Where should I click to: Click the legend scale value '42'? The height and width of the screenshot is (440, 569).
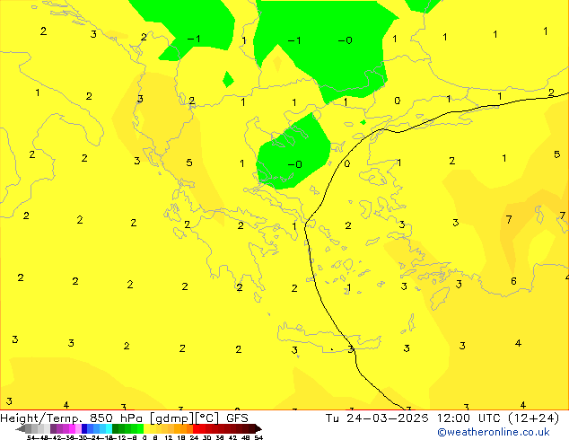tap(232, 437)
